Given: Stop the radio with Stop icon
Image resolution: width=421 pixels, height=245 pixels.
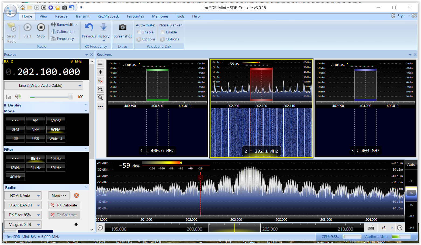Looking at the screenshot, I should pos(41,27).
